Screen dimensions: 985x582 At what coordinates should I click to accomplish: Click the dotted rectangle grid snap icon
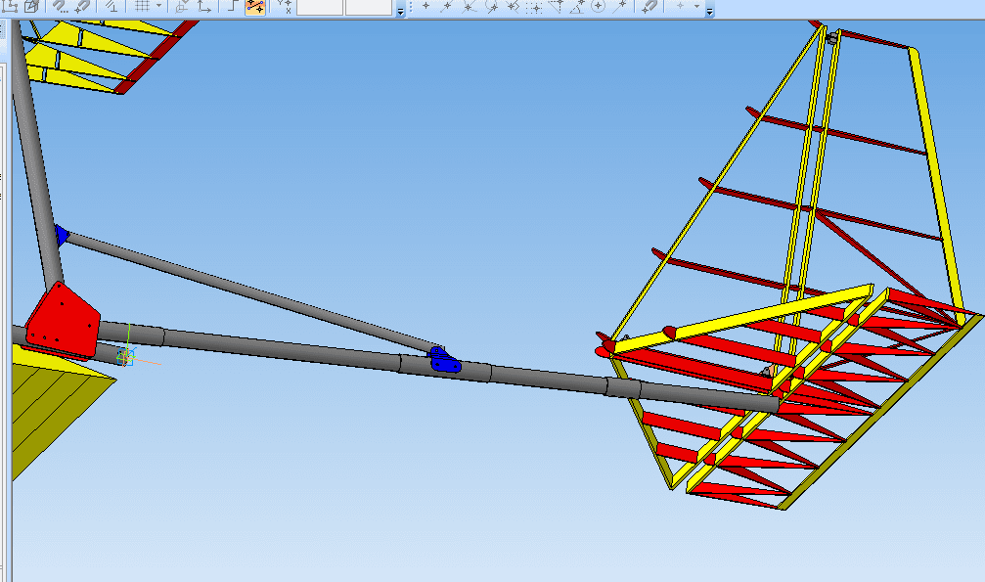[534, 6]
